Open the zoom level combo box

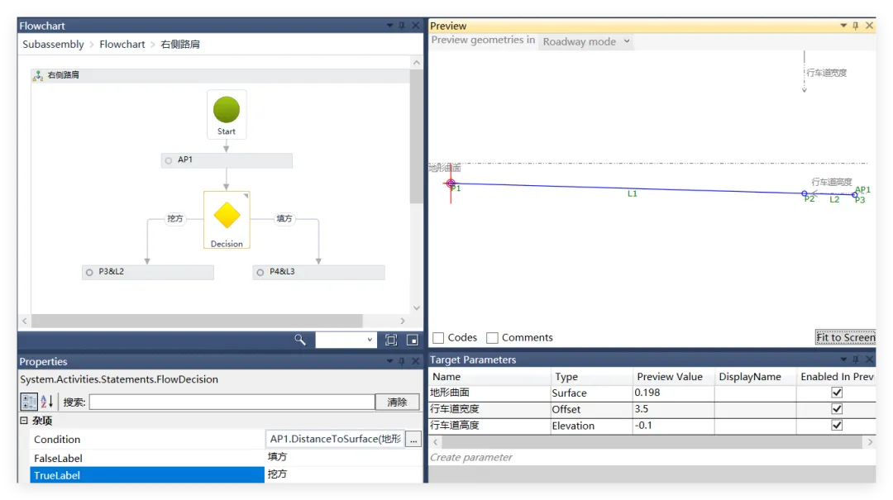[x=345, y=340]
